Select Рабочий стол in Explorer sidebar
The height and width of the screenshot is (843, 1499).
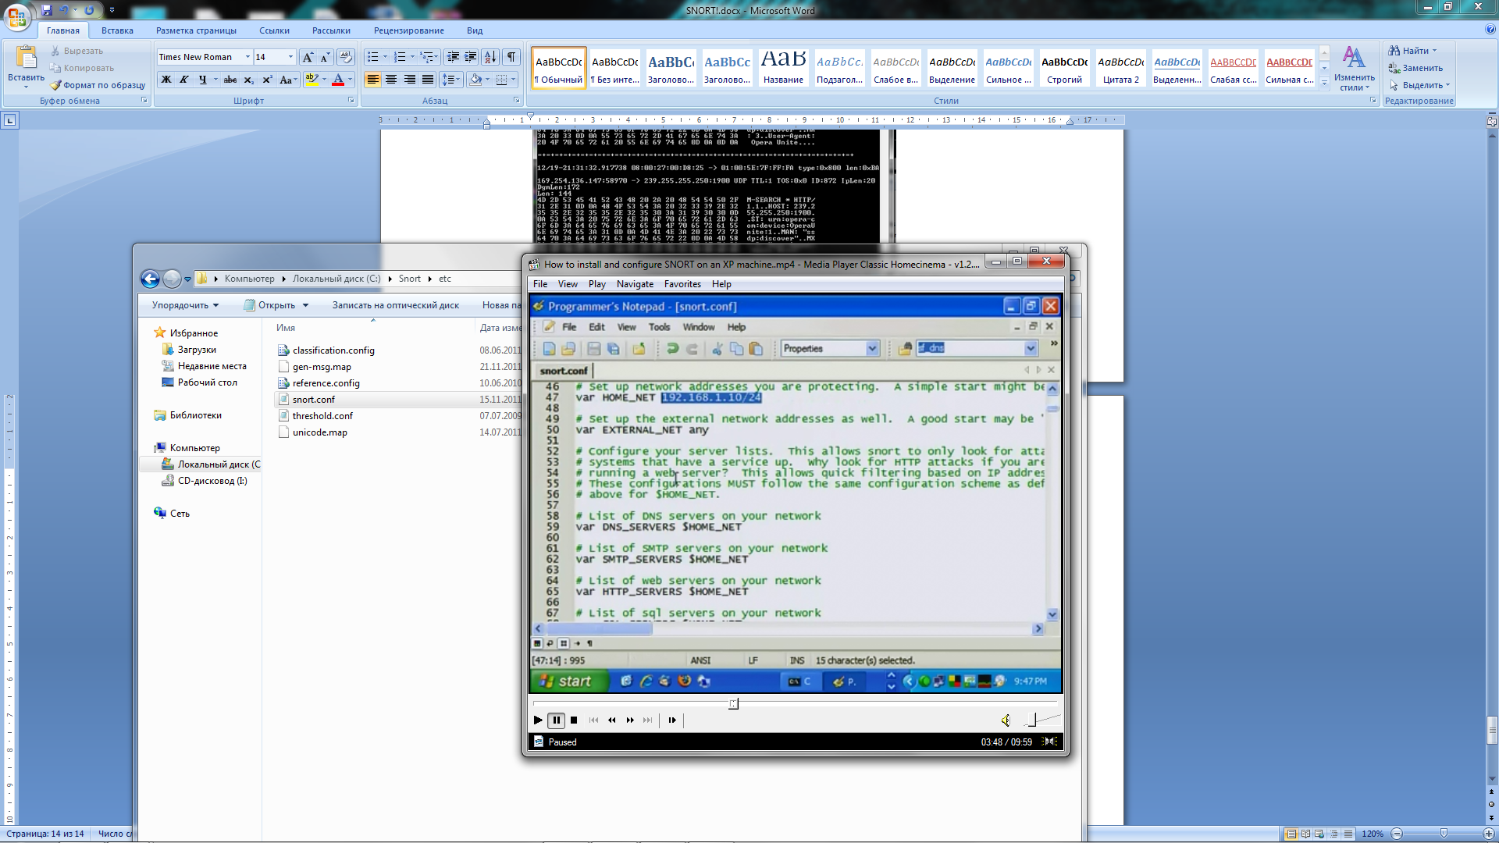pos(207,382)
